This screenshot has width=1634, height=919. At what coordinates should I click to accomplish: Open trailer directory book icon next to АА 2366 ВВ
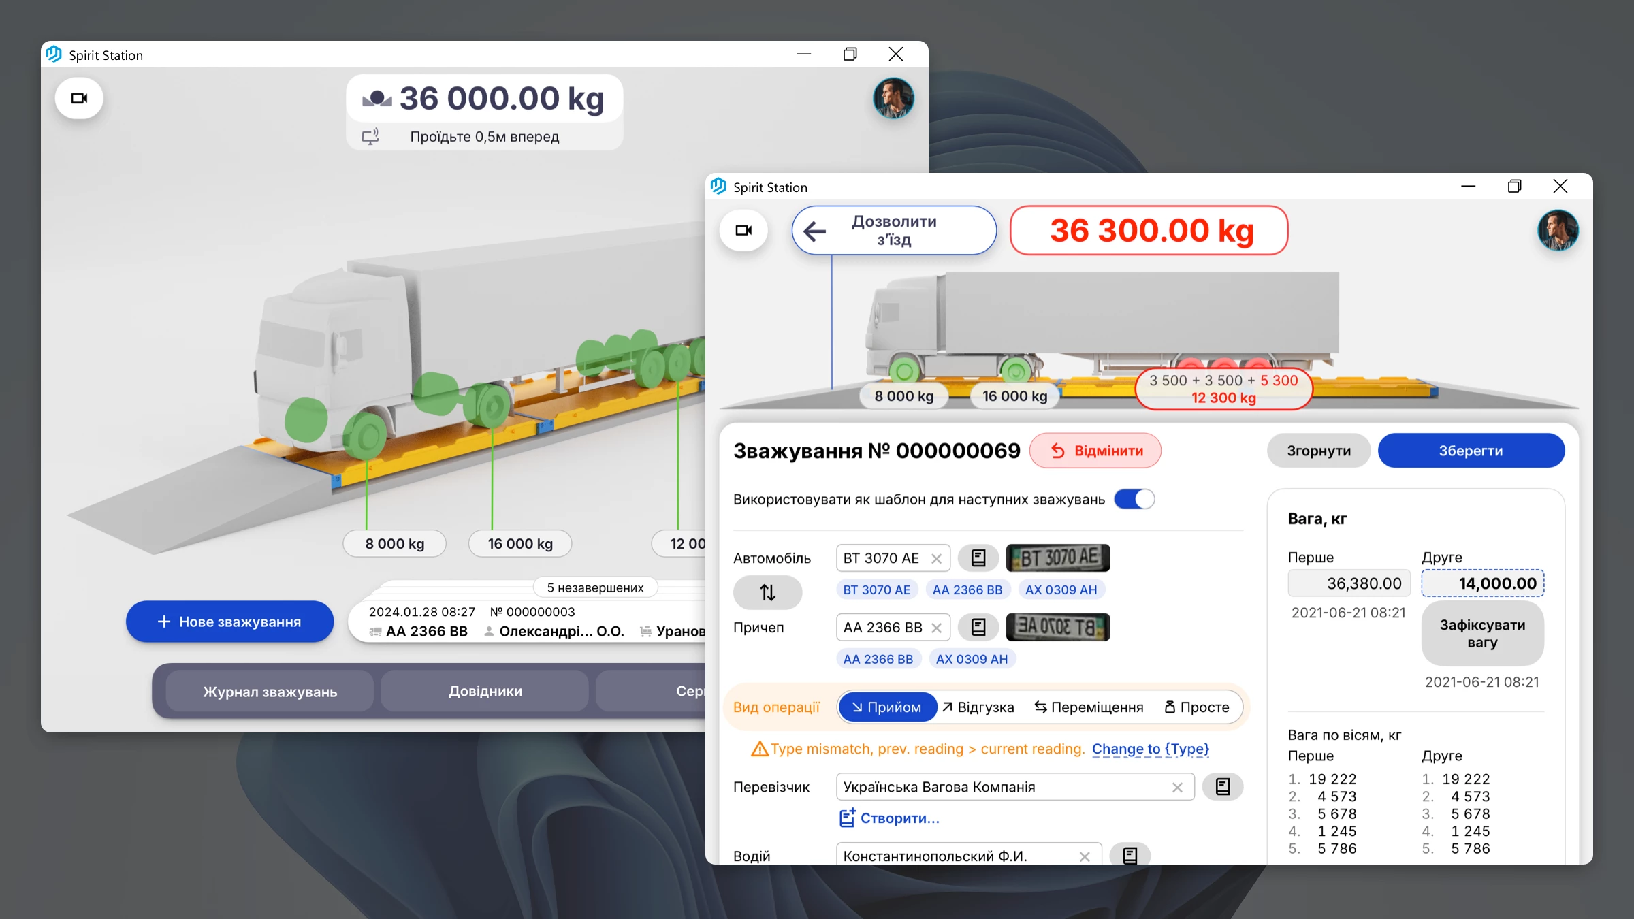point(978,627)
